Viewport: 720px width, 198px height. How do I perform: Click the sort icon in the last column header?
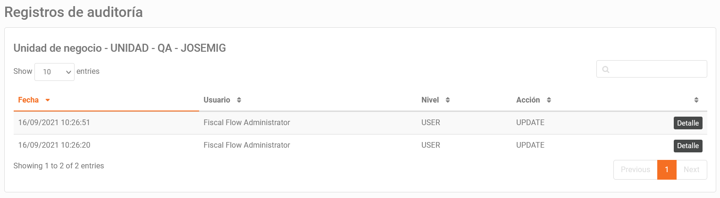[696, 100]
